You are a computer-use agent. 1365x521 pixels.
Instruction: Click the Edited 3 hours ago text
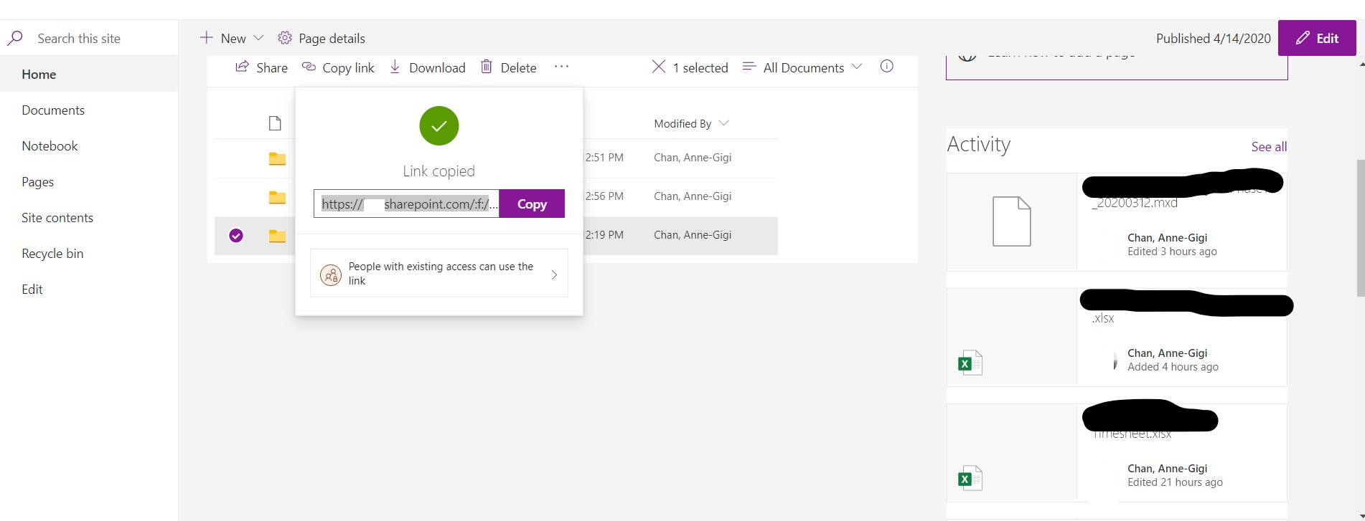1172,252
